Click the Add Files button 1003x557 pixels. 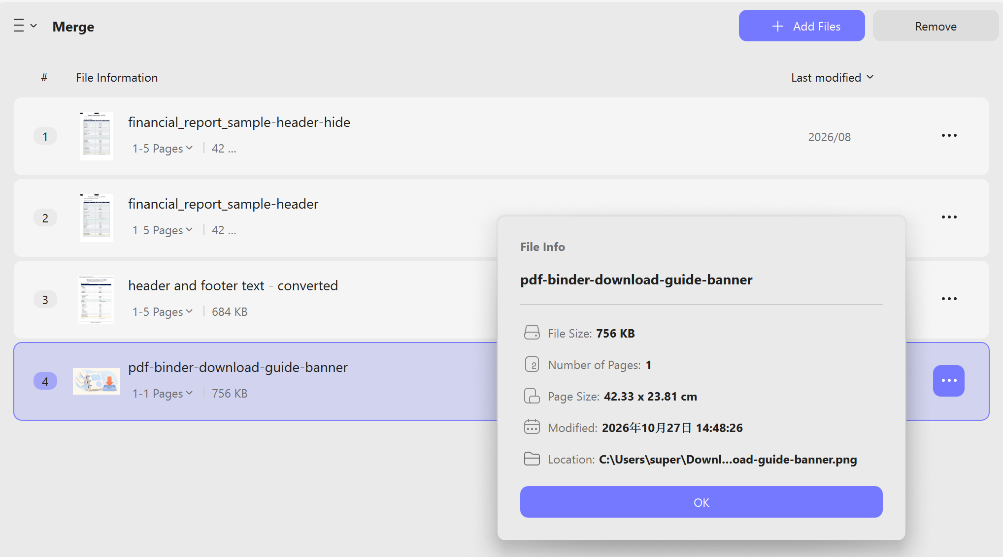[802, 26]
